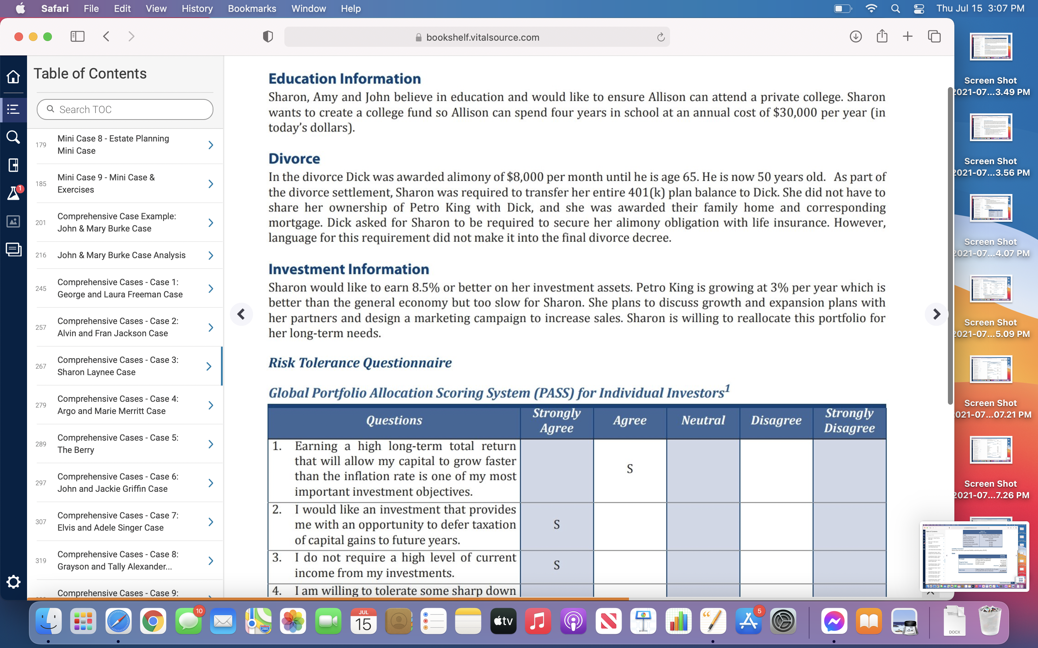Open the figures image icon in sidebar
The image size is (1038, 648).
point(13,221)
